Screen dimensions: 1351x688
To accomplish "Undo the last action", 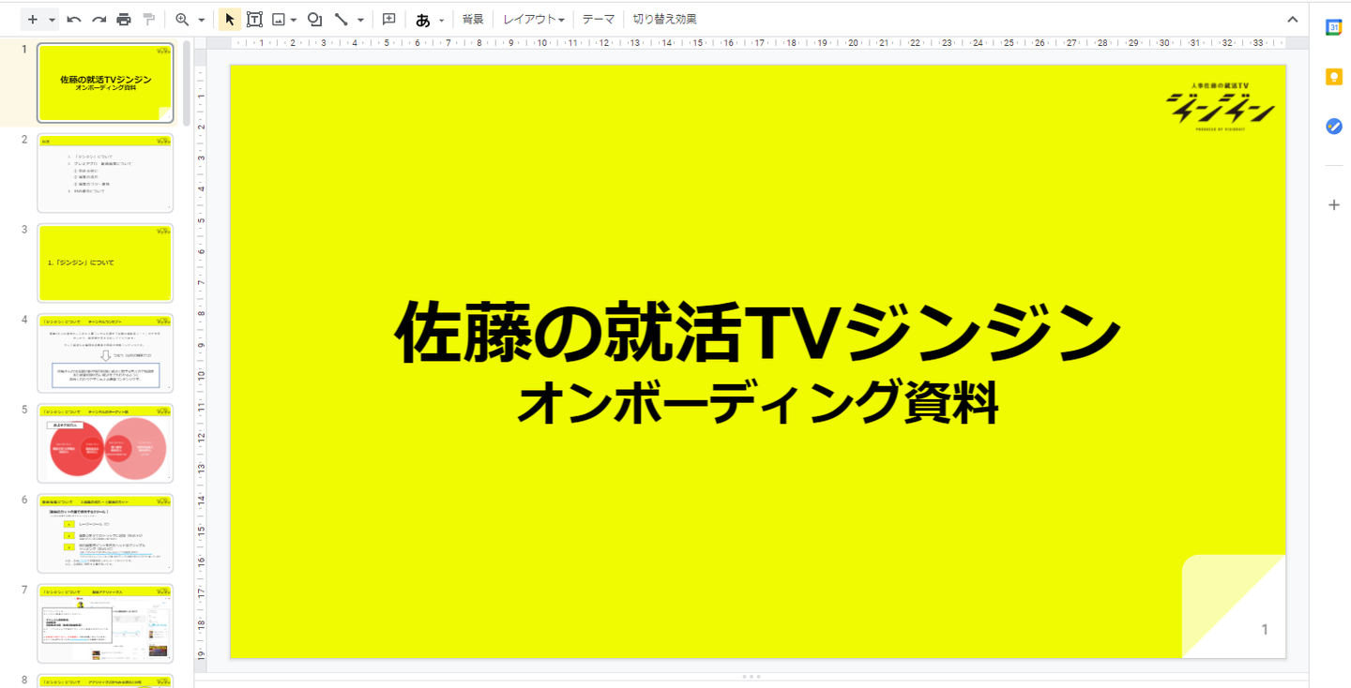I will click(74, 20).
